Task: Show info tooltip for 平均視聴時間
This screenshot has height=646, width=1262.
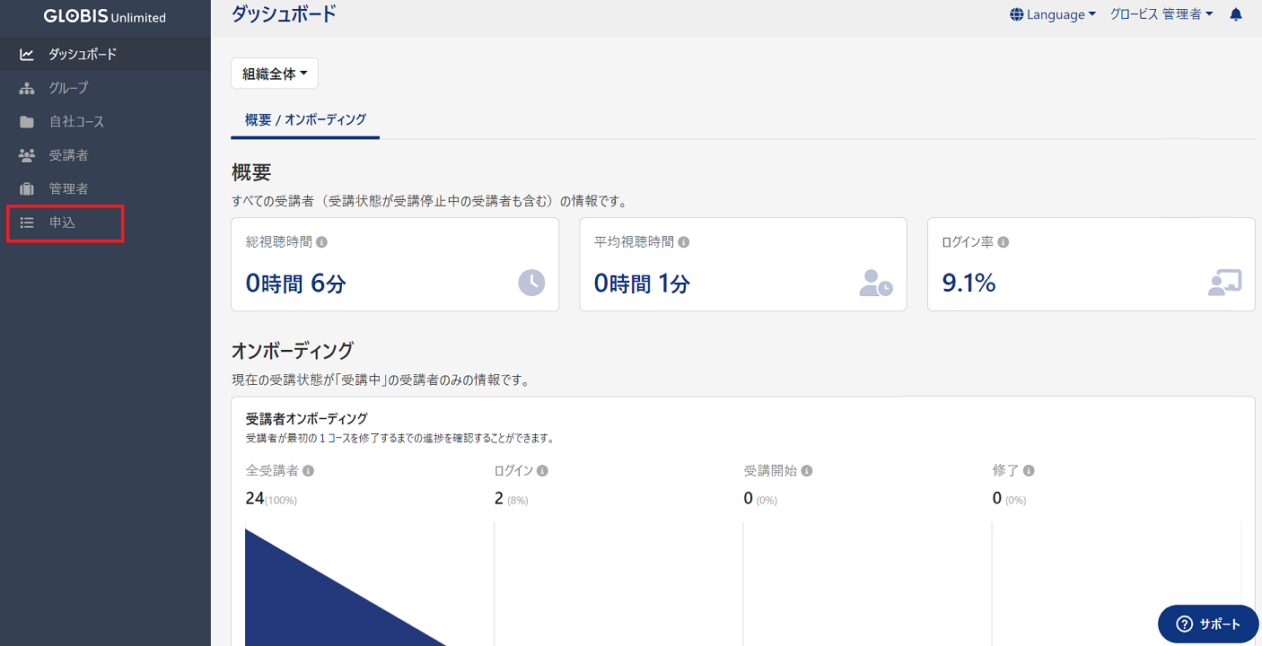Action: (x=684, y=242)
